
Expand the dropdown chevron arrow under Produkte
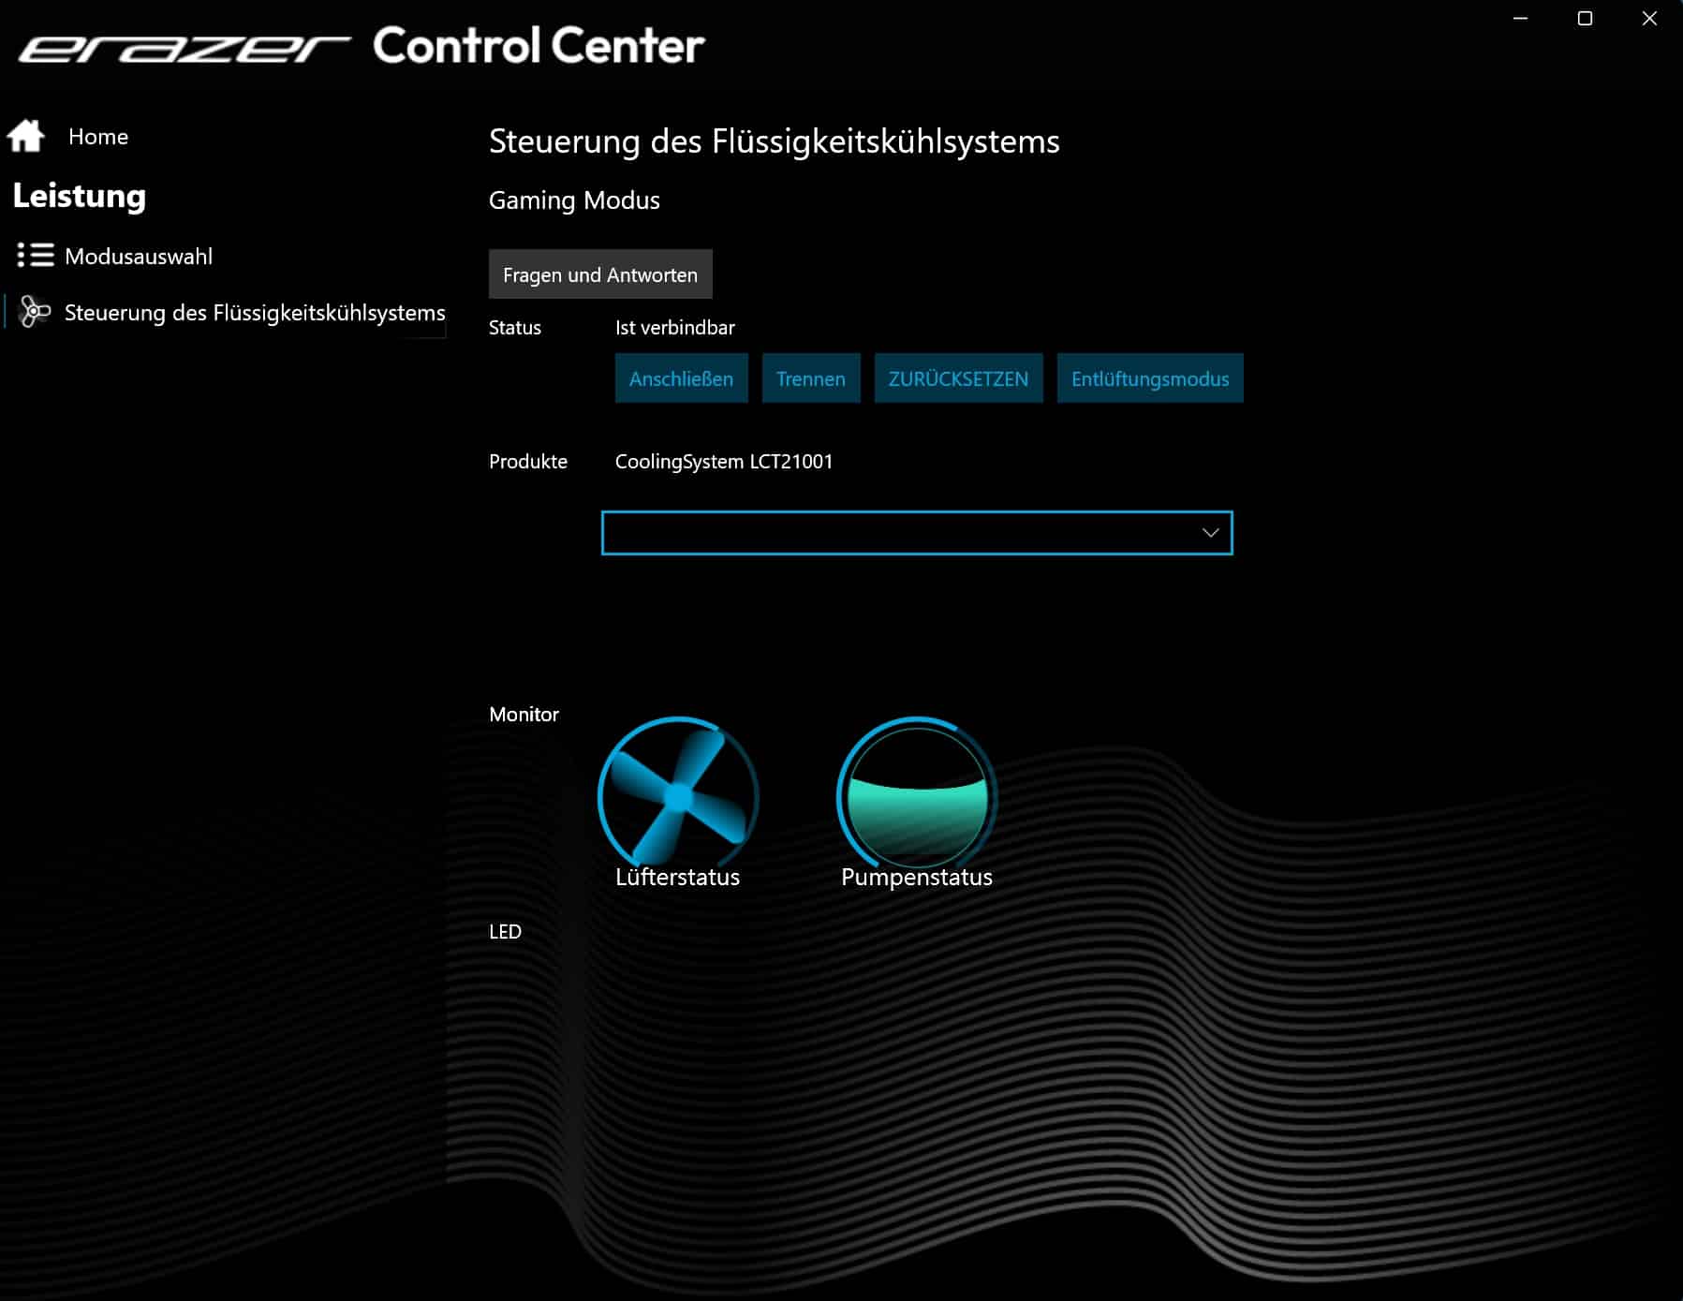click(x=1210, y=533)
